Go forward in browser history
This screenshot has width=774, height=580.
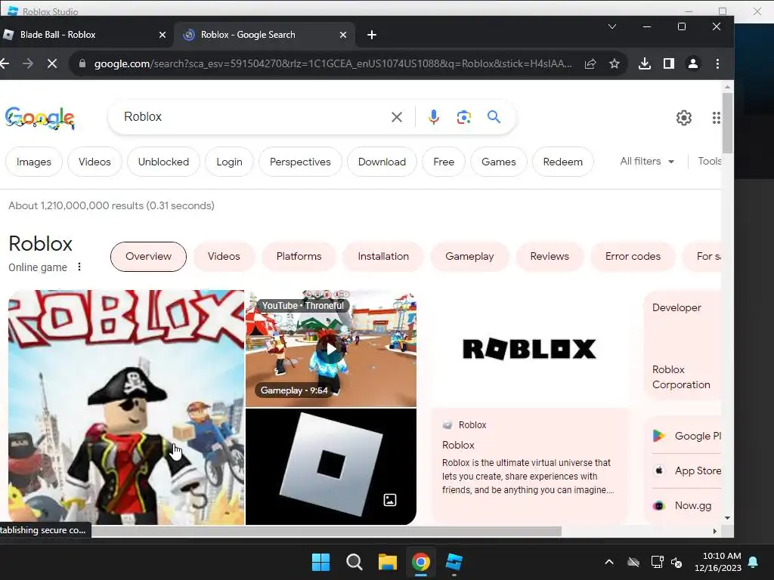(x=28, y=63)
